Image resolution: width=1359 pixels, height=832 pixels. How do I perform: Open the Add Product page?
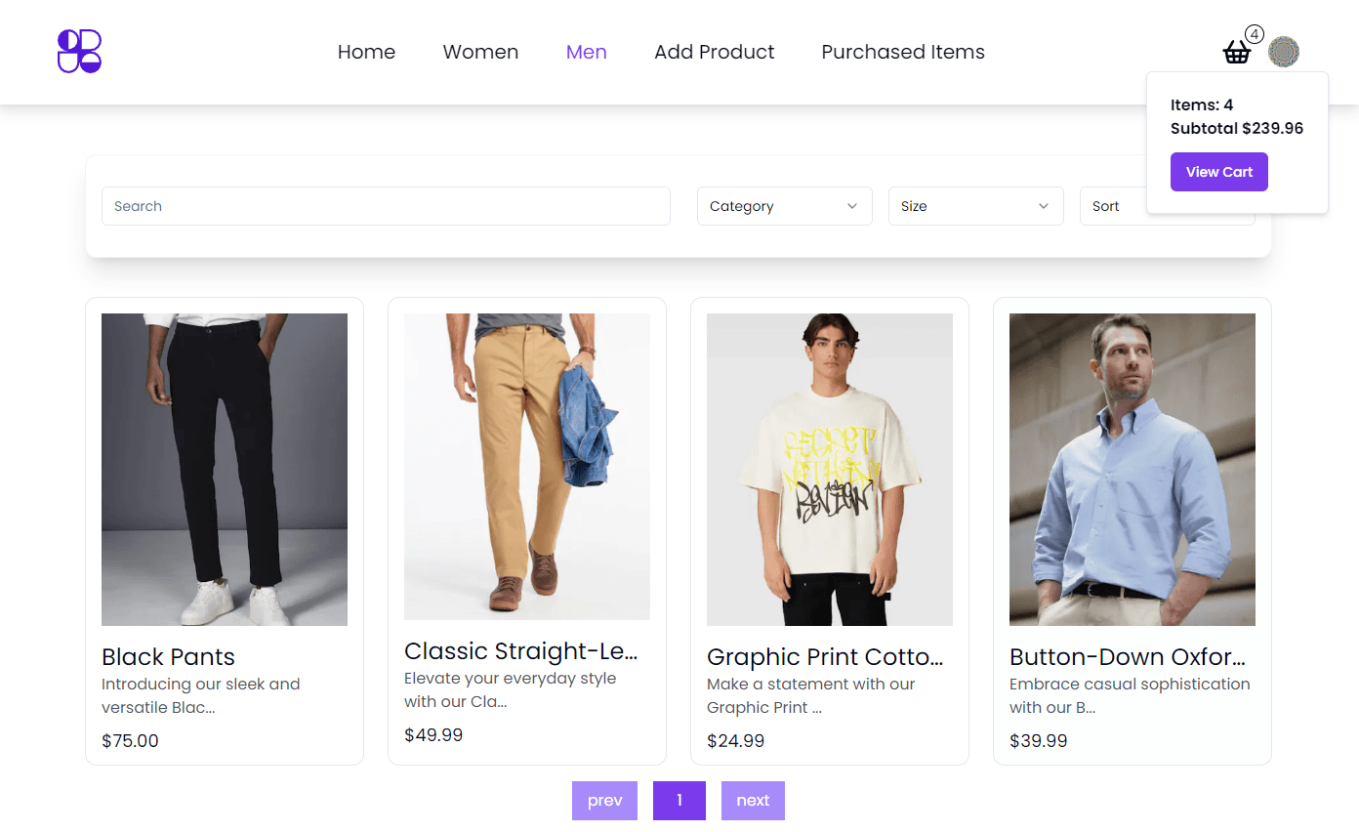(714, 52)
